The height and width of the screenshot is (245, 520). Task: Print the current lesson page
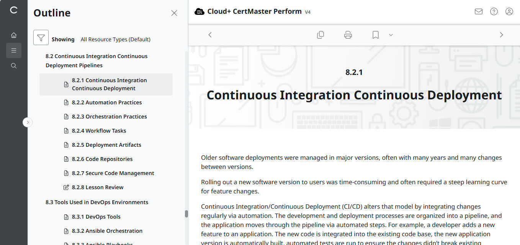pyautogui.click(x=348, y=34)
